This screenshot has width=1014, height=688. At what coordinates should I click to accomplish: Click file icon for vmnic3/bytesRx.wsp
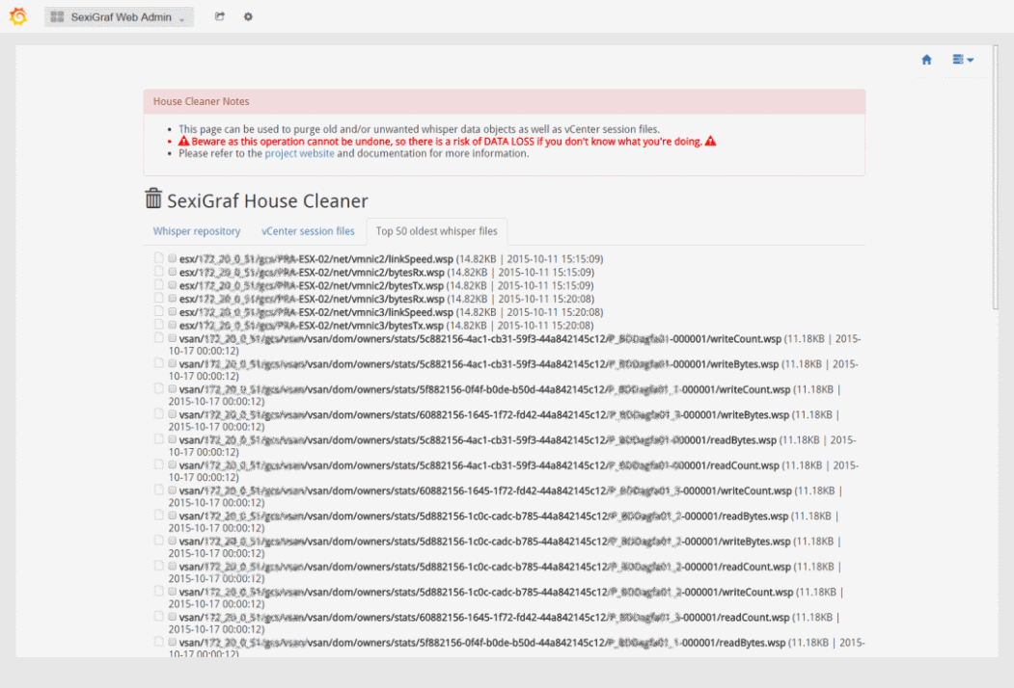159,299
